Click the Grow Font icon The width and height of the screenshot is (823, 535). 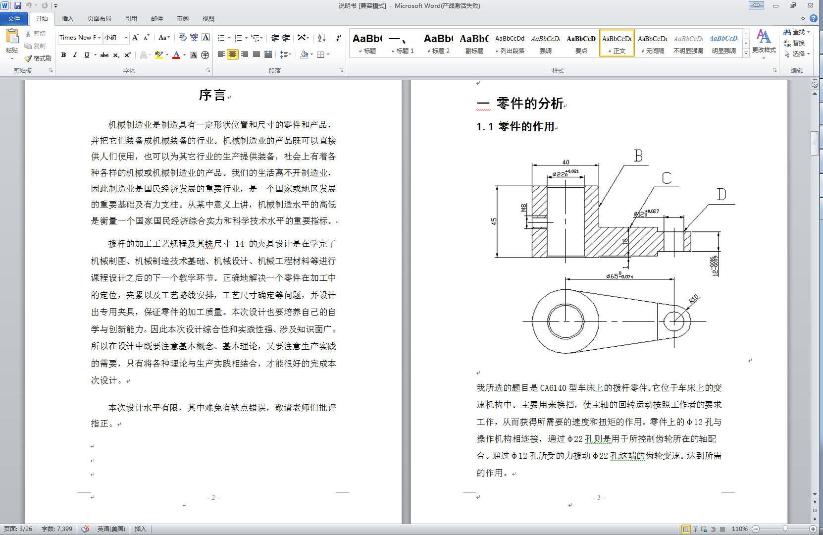pos(135,38)
